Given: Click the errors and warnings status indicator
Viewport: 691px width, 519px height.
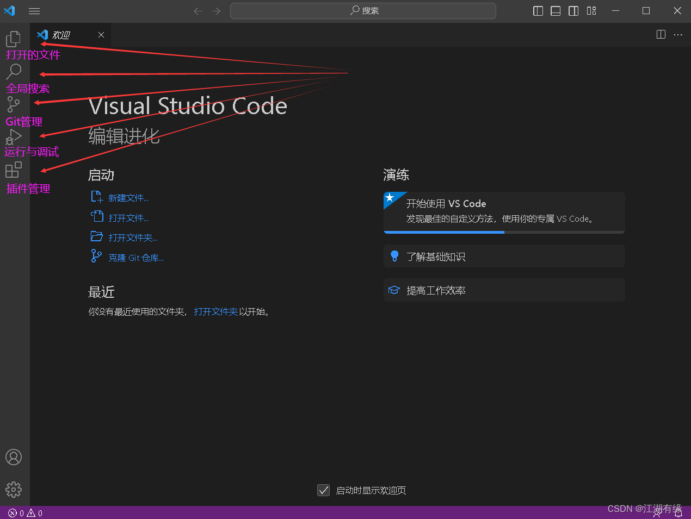Looking at the screenshot, I should click(26, 513).
